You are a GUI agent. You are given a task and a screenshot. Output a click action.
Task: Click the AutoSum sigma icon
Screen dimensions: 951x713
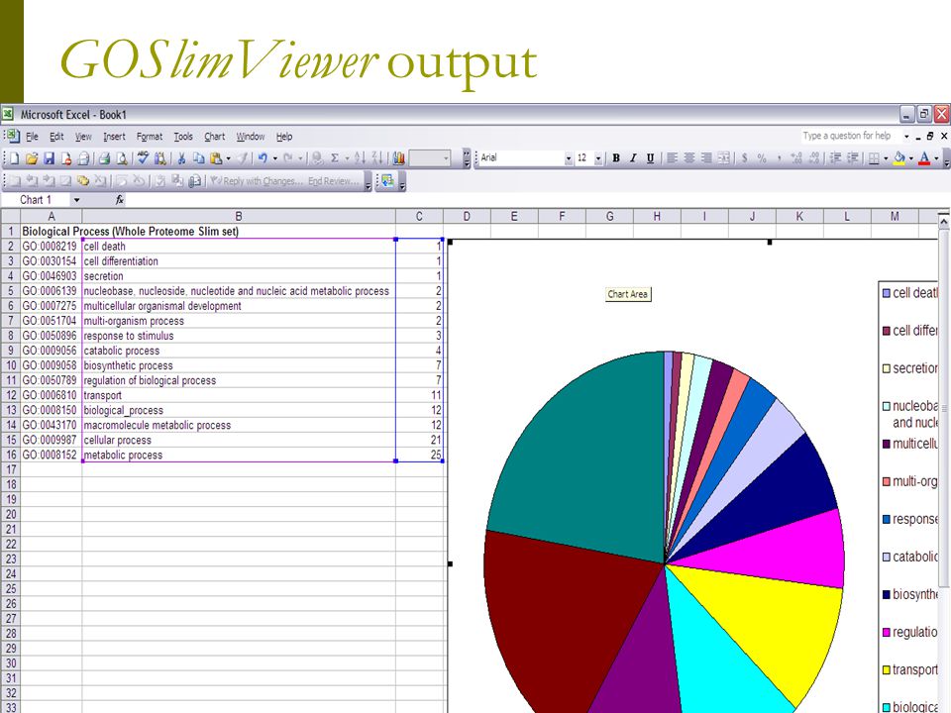(334, 158)
